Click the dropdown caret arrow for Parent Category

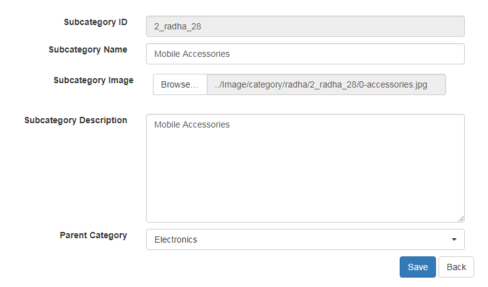click(x=454, y=239)
